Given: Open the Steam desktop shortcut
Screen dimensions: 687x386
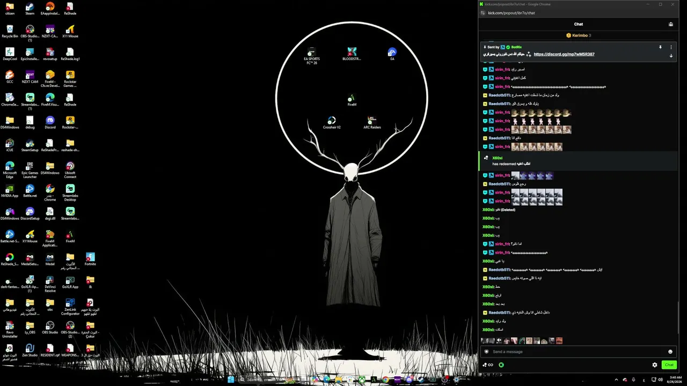Looking at the screenshot, I should point(30,9).
